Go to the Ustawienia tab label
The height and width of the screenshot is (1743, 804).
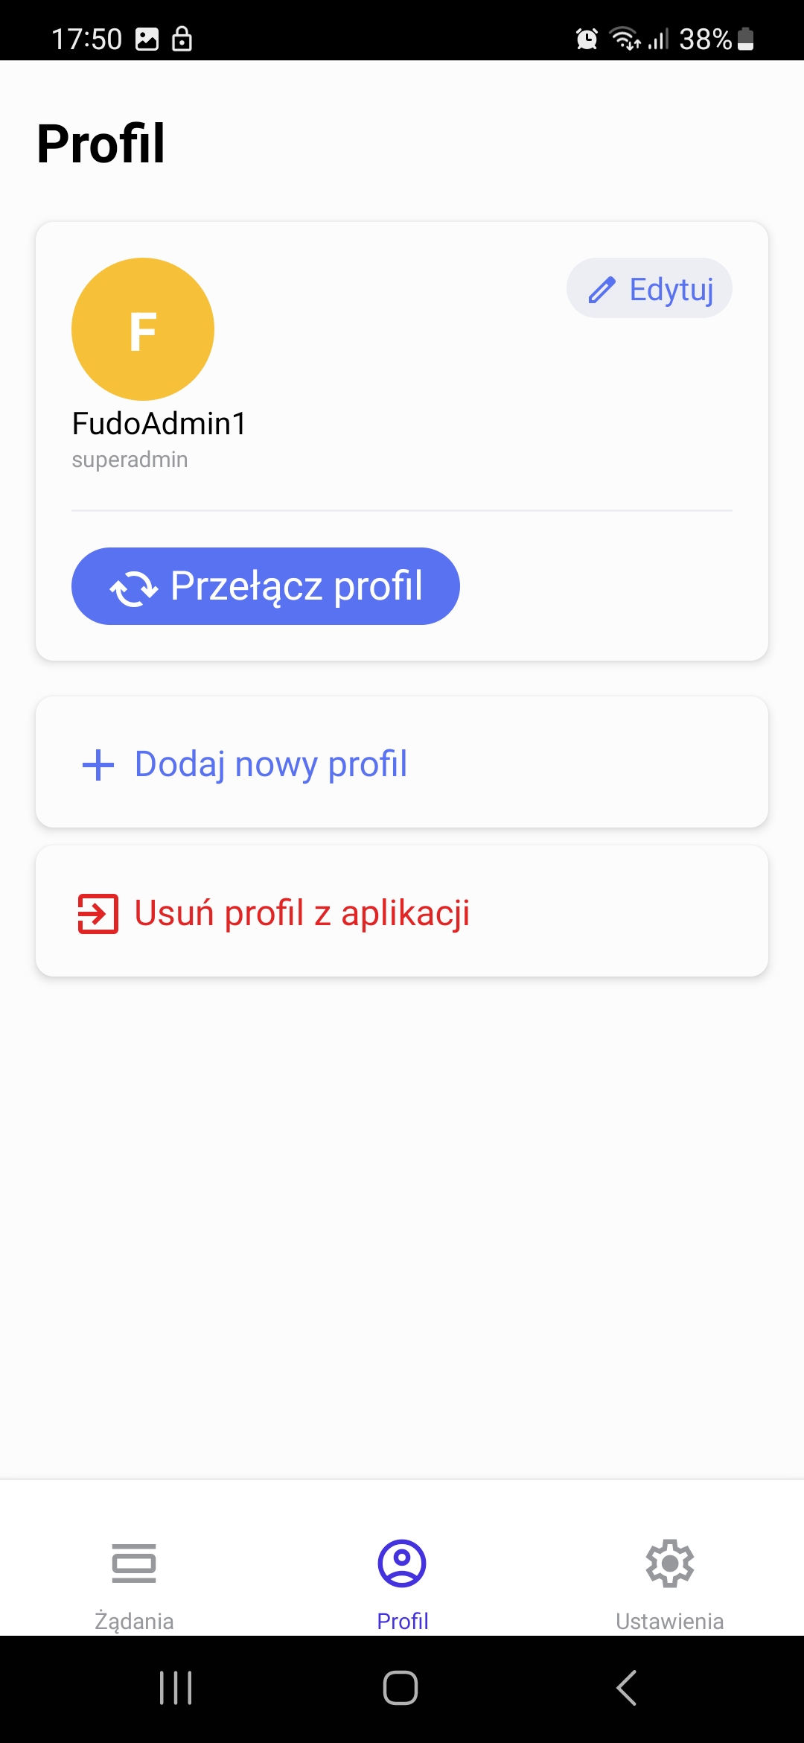[x=670, y=1621]
